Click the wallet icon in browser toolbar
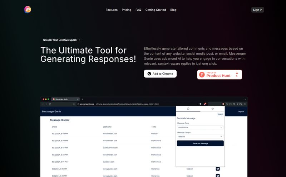286x177 pixels. tap(234, 104)
